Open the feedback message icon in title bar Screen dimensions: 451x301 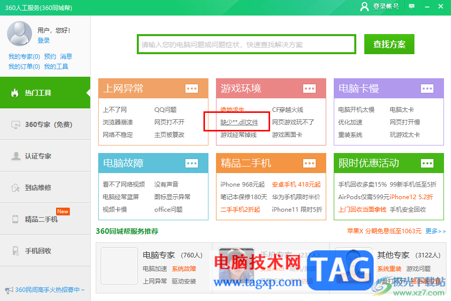point(411,6)
